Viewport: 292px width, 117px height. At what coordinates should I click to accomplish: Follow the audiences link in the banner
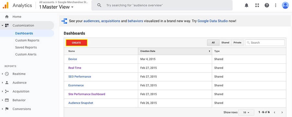[x=91, y=21]
